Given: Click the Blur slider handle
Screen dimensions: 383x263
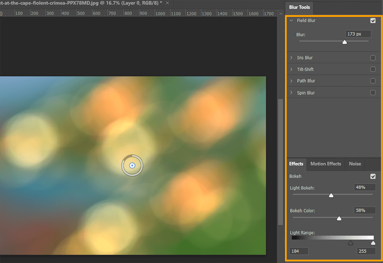Looking at the screenshot, I should [344, 42].
